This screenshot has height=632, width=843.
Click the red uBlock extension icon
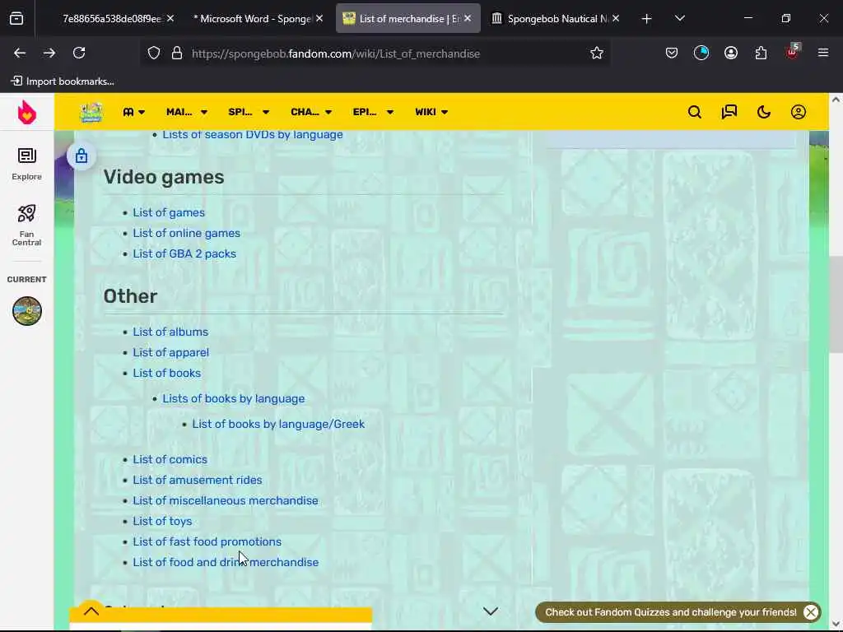coord(792,52)
